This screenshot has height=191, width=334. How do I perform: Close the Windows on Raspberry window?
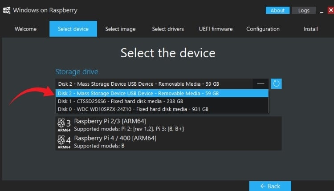(x=331, y=10)
